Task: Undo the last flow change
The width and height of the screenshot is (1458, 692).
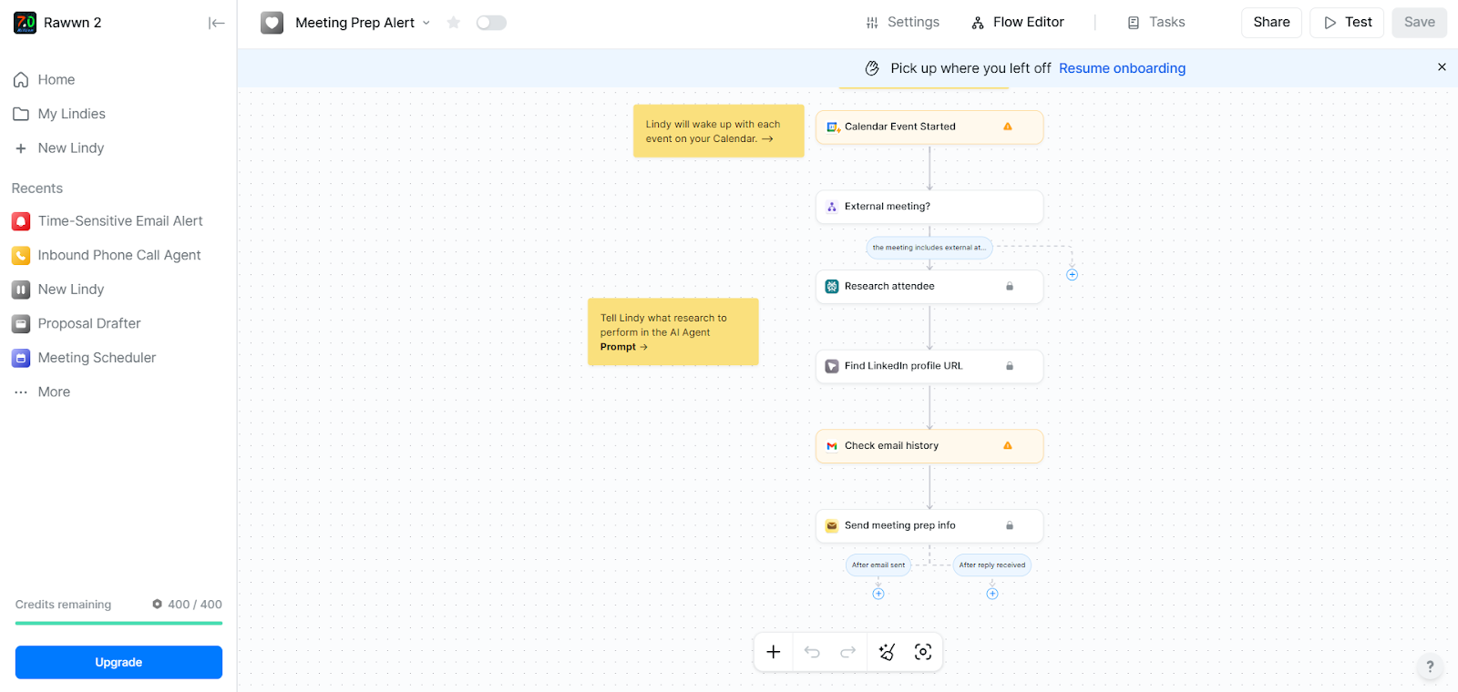Action: pos(812,652)
